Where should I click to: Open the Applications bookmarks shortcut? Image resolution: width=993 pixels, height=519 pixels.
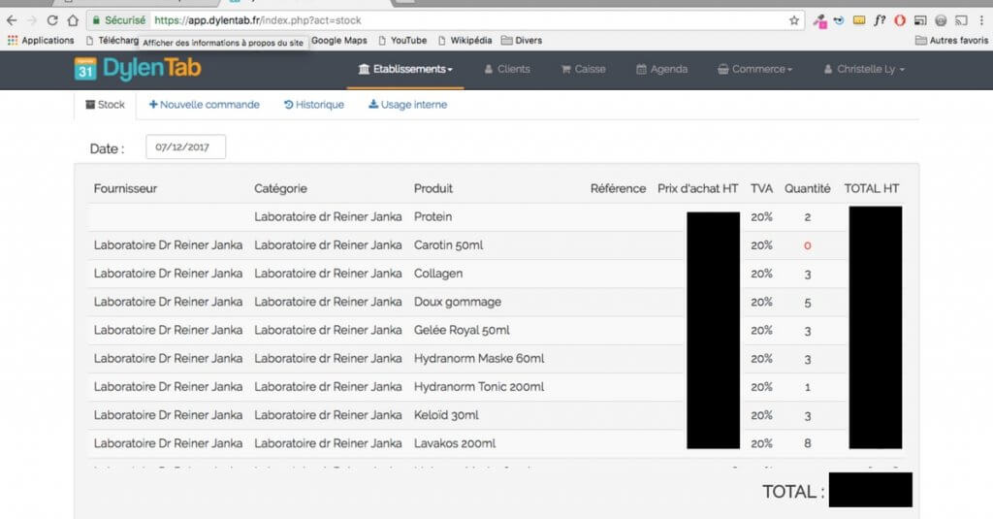tap(41, 41)
